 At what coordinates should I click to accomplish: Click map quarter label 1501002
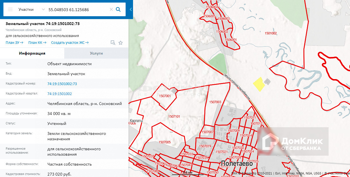click(x=271, y=33)
